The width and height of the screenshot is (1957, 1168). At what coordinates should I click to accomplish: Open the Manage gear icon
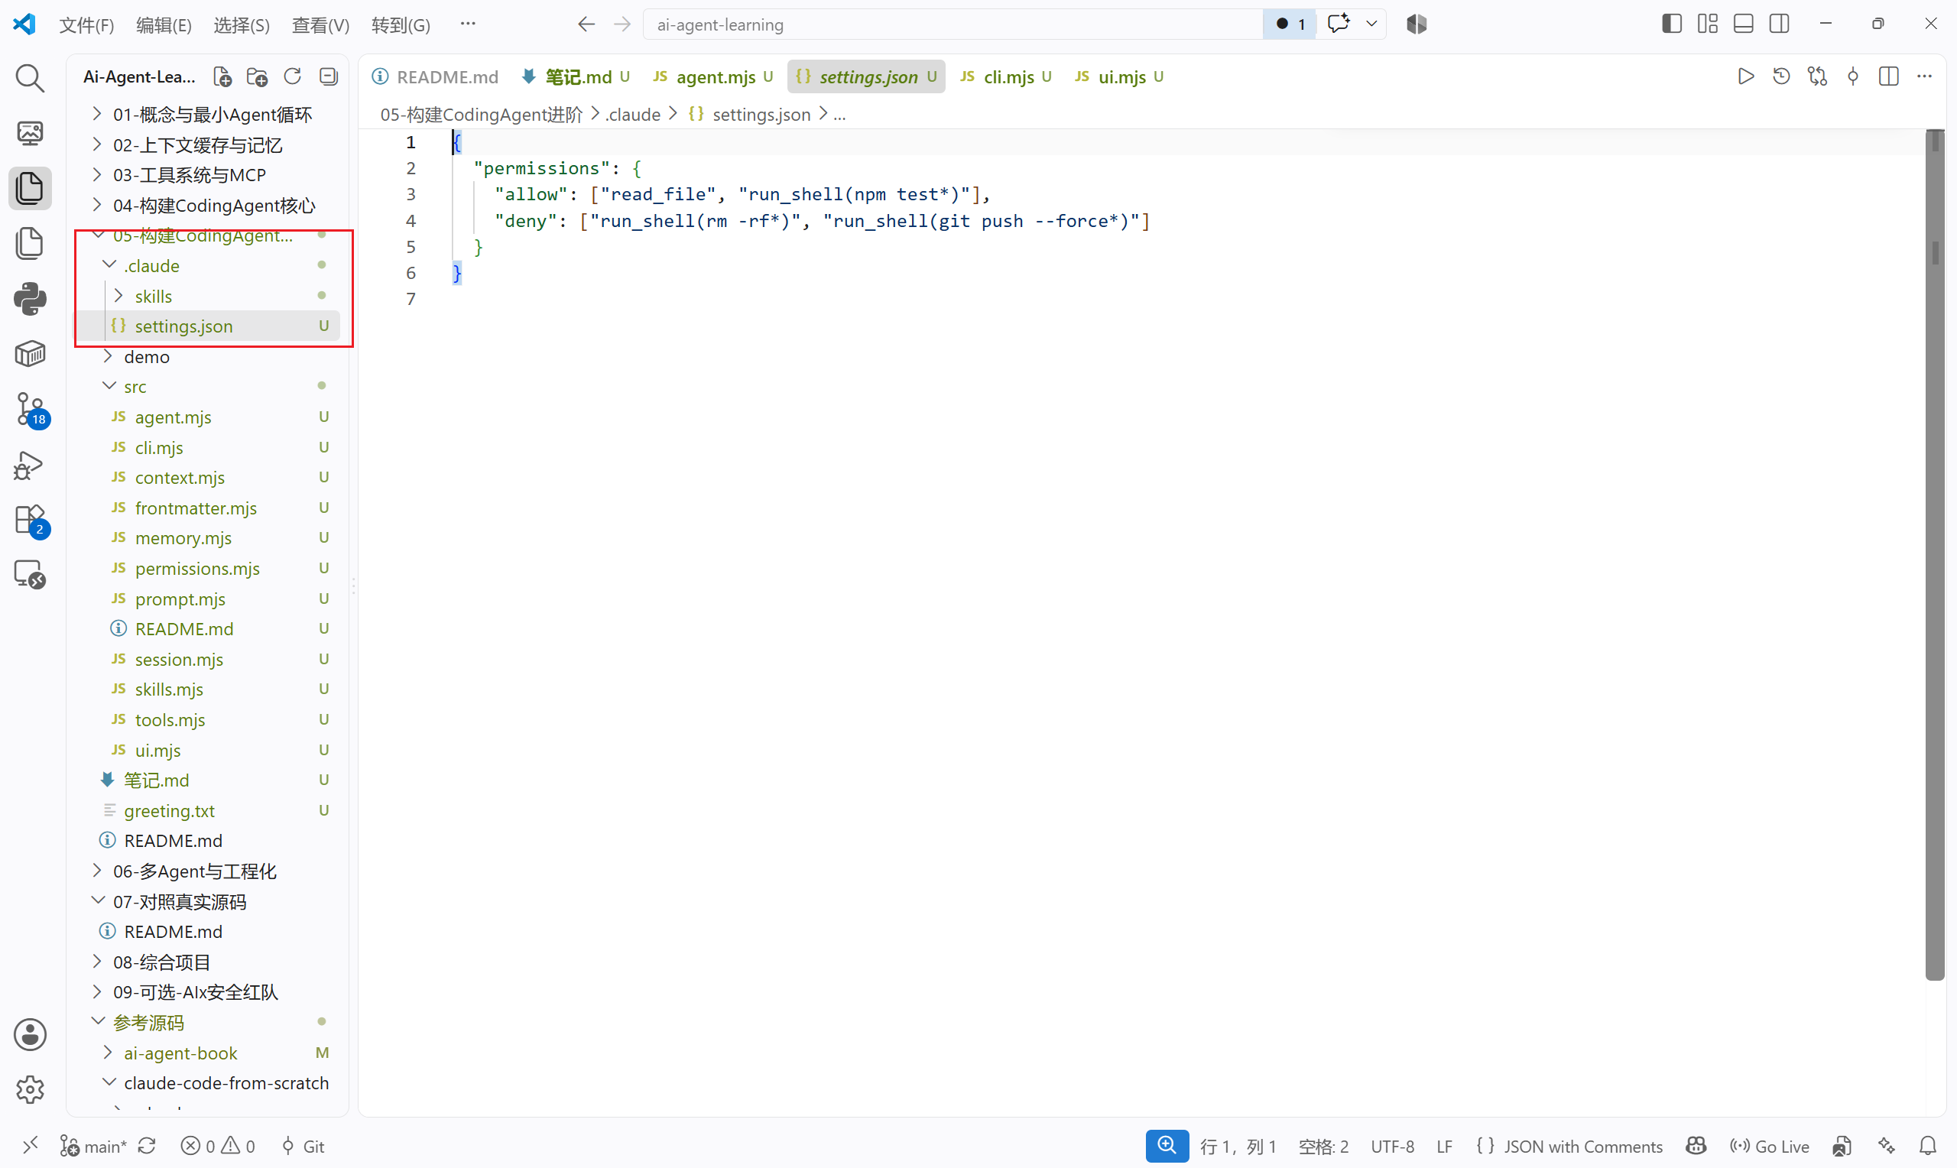(x=30, y=1089)
